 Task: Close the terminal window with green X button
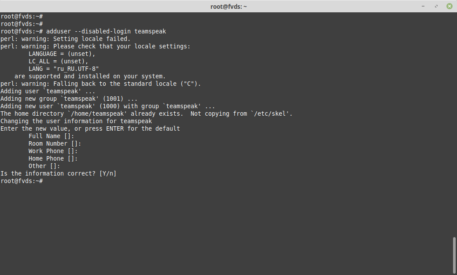[x=450, y=6]
